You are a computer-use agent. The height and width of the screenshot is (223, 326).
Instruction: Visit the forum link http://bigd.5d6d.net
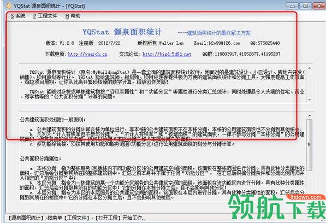(167, 54)
